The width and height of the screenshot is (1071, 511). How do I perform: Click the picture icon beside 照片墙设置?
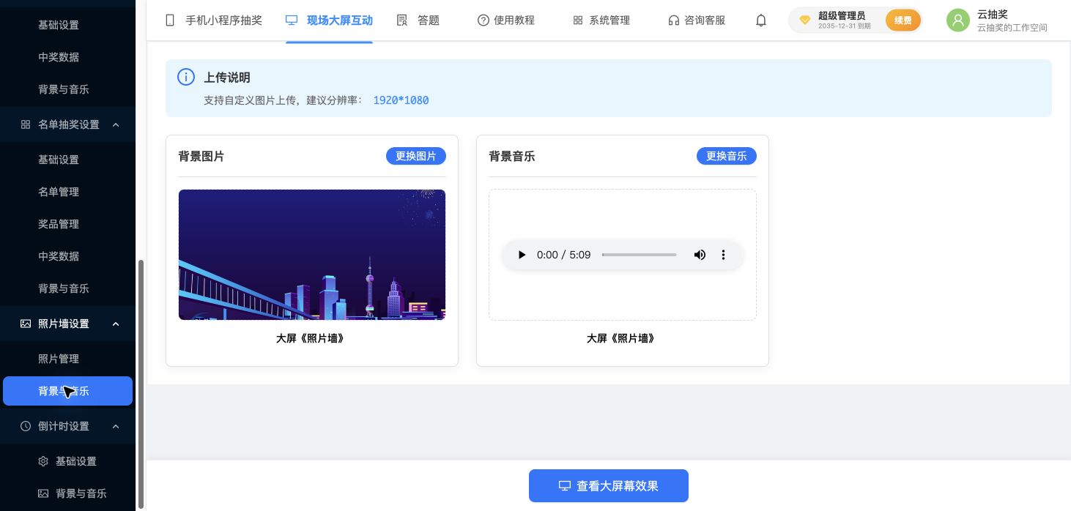tap(26, 324)
